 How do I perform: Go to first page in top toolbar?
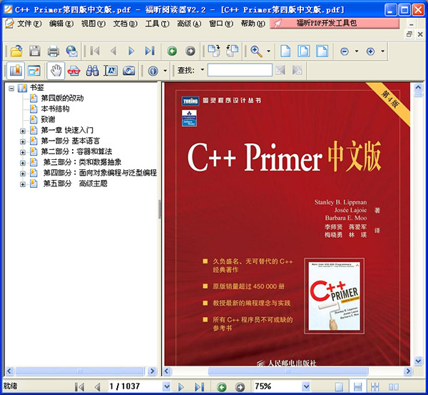point(95,51)
